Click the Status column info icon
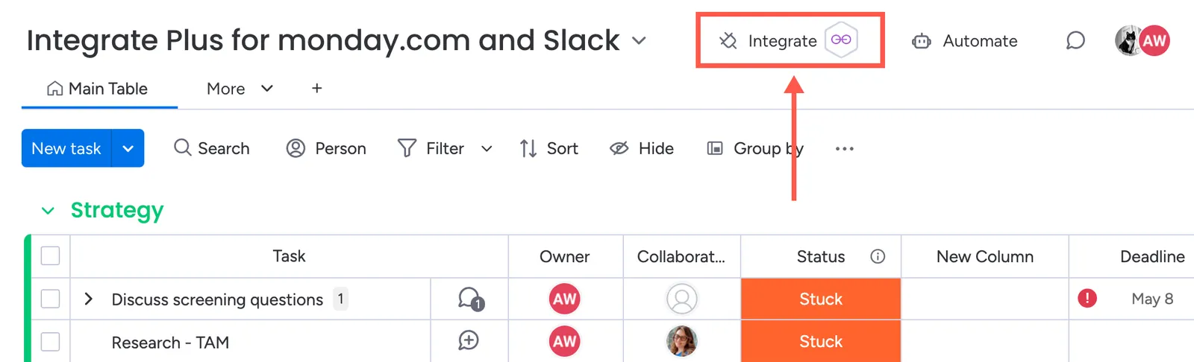The height and width of the screenshot is (362, 1194). [878, 256]
